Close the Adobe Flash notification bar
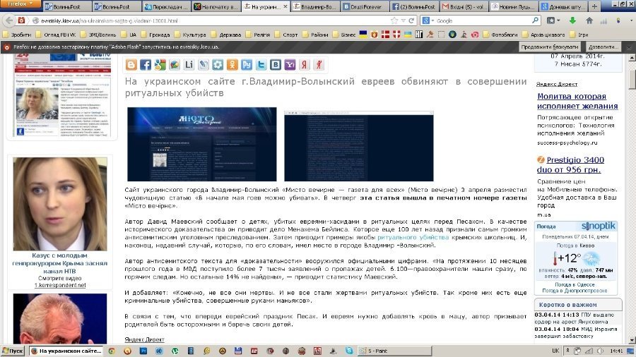Image resolution: width=636 pixels, height=357 pixels. click(628, 47)
